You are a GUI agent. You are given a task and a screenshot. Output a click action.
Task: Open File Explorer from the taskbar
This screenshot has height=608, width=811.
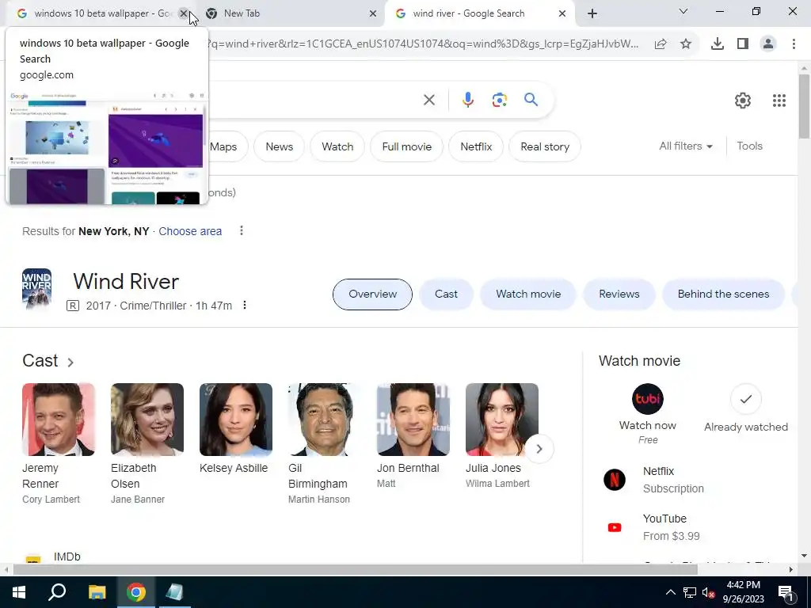pos(97,592)
